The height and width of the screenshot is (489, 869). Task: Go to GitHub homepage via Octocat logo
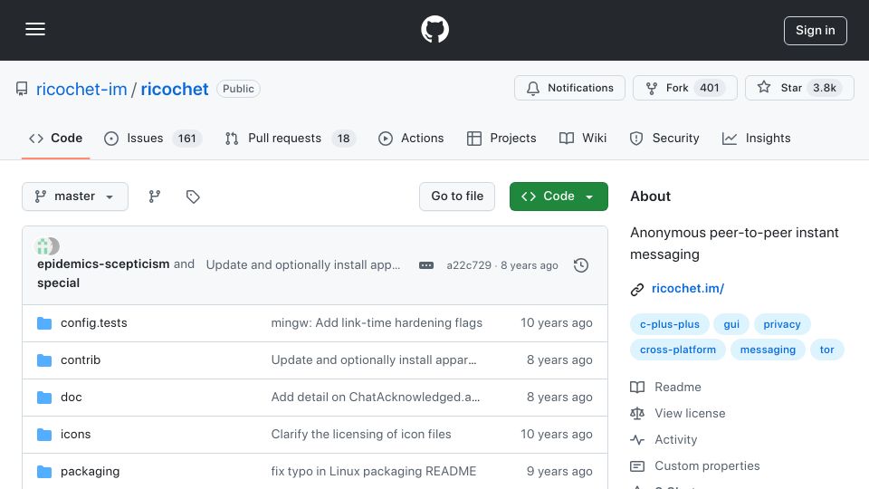coord(434,29)
